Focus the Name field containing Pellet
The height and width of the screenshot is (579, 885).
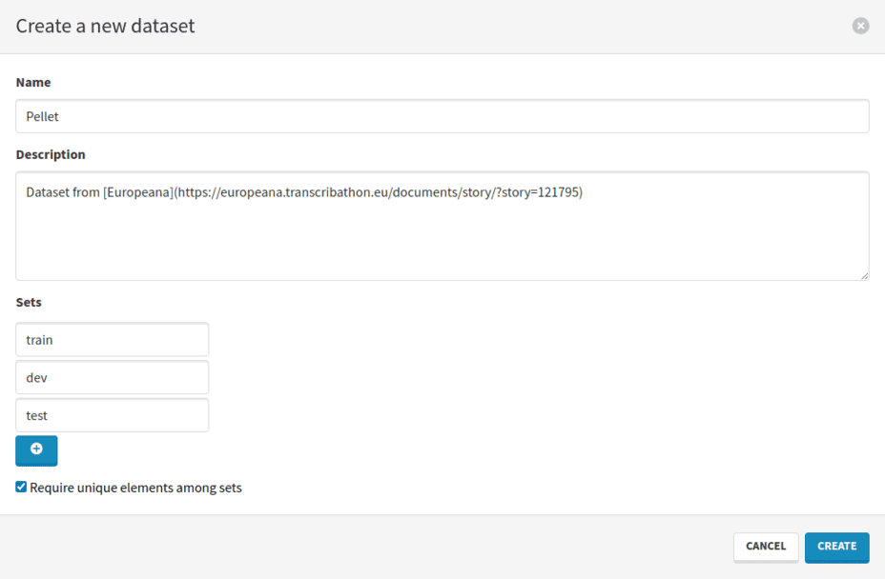tap(442, 116)
